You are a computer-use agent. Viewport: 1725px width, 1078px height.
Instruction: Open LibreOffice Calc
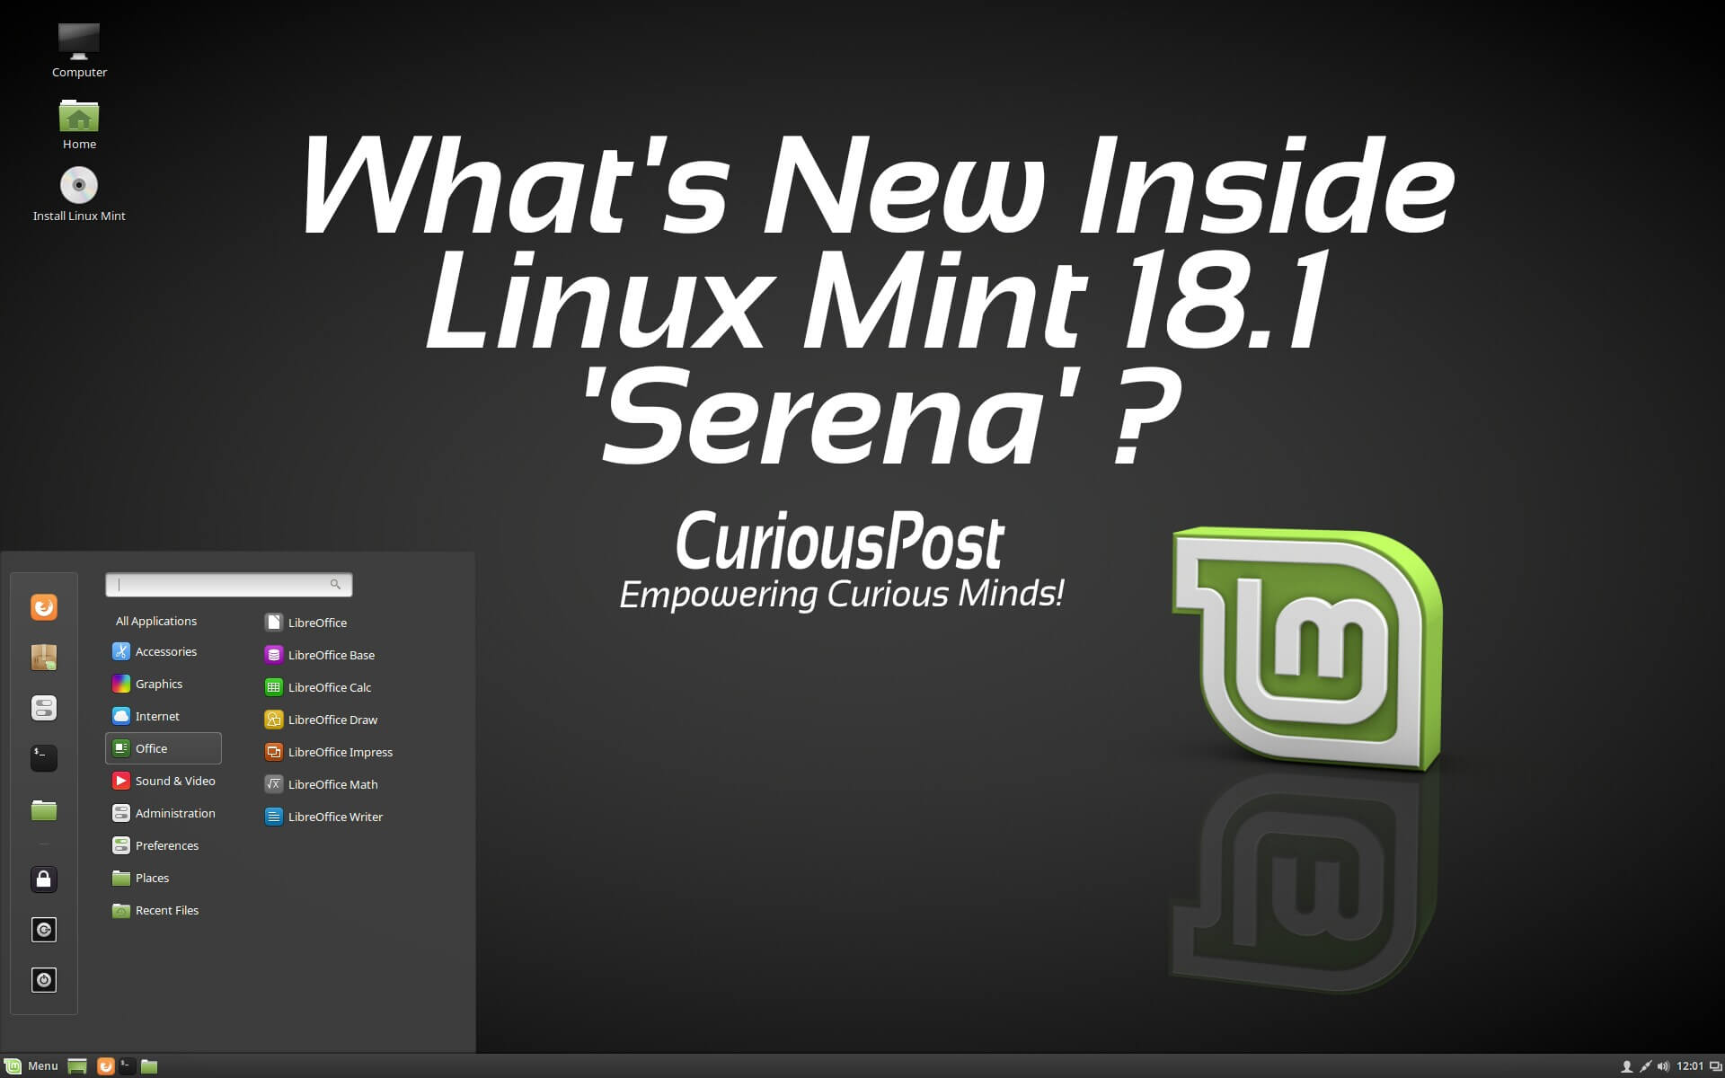tap(329, 685)
